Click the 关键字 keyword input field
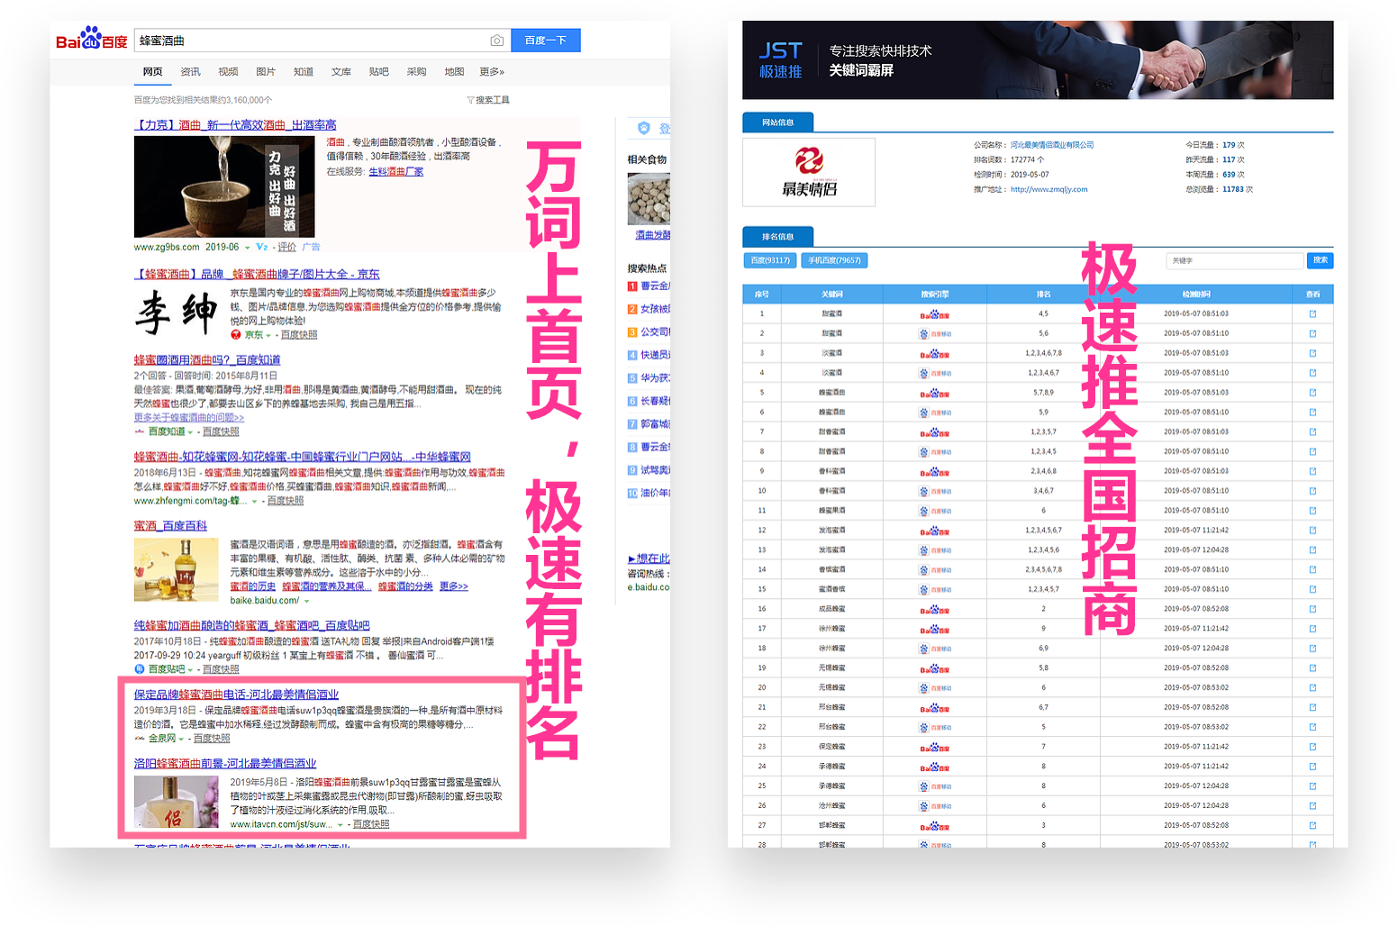The width and height of the screenshot is (1398, 926). (1235, 260)
